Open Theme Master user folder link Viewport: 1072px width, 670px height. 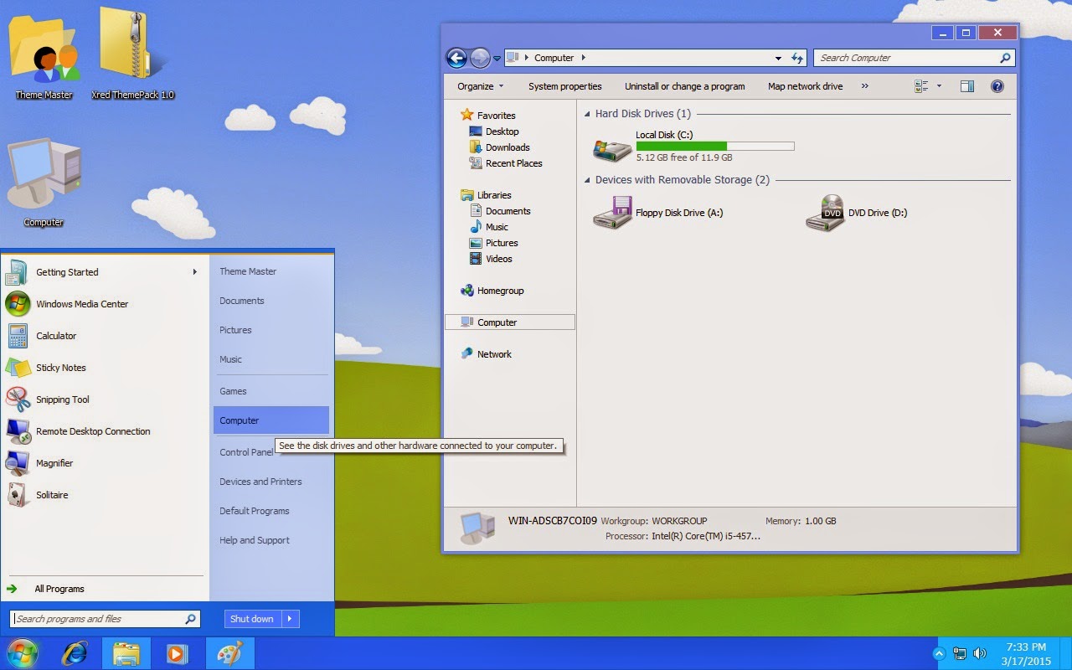pos(248,271)
